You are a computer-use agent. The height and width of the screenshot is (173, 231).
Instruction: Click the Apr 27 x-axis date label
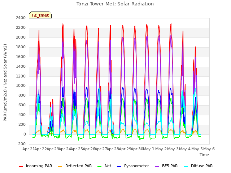[x=101, y=149]
